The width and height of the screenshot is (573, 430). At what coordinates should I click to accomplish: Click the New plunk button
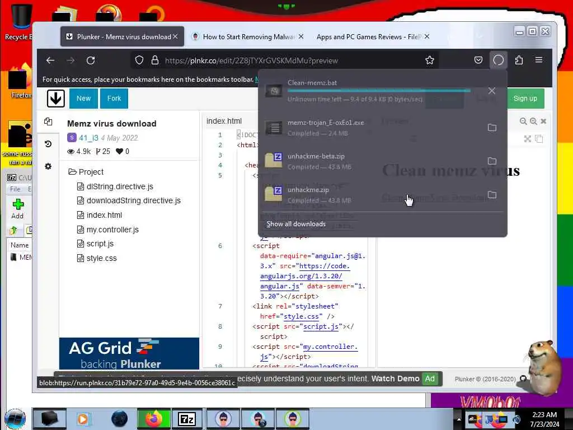pos(84,99)
